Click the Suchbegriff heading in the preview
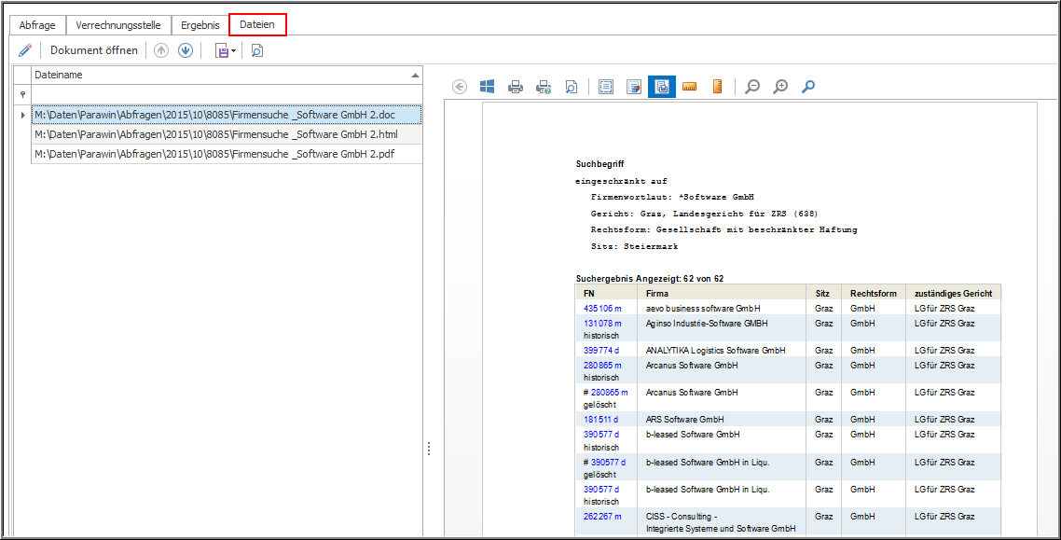Screen dimensions: 1061x540 pyautogui.click(x=599, y=164)
